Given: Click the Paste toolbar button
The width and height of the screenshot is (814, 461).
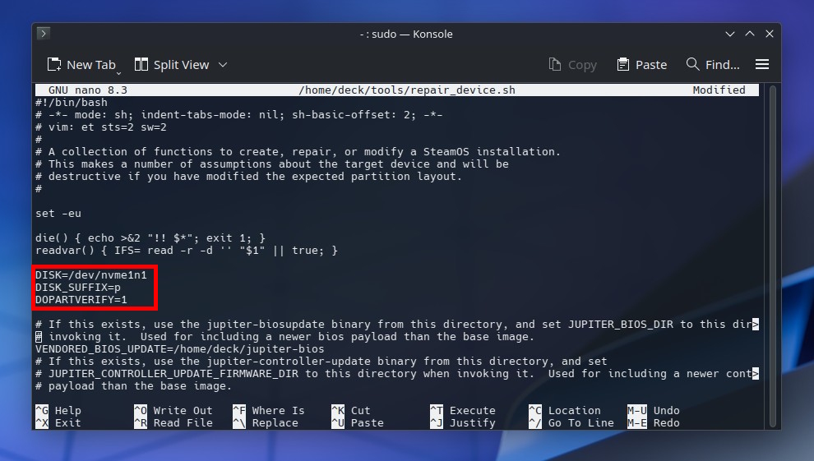Looking at the screenshot, I should (641, 65).
